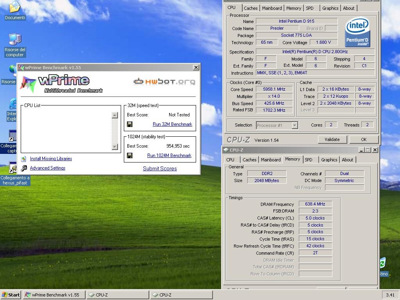Click the Validate button in CPU-Z

coord(332,139)
